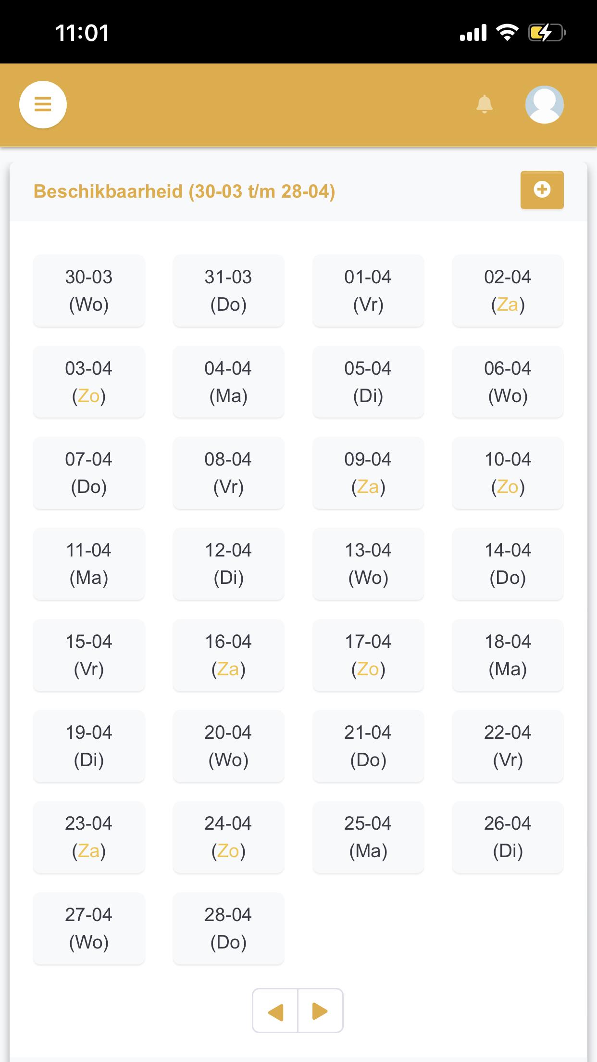Choose the 22-04 (Vr) day tile
The image size is (597, 1062).
(508, 746)
